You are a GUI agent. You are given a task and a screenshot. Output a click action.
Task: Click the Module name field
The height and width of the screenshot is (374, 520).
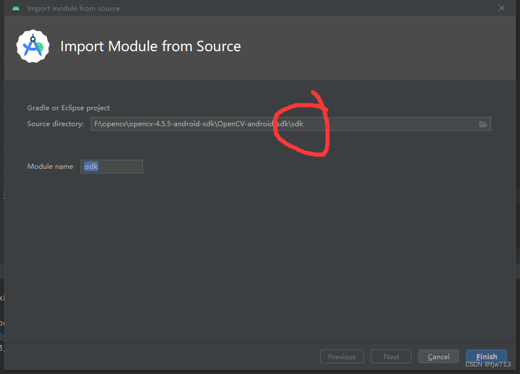pyautogui.click(x=112, y=167)
